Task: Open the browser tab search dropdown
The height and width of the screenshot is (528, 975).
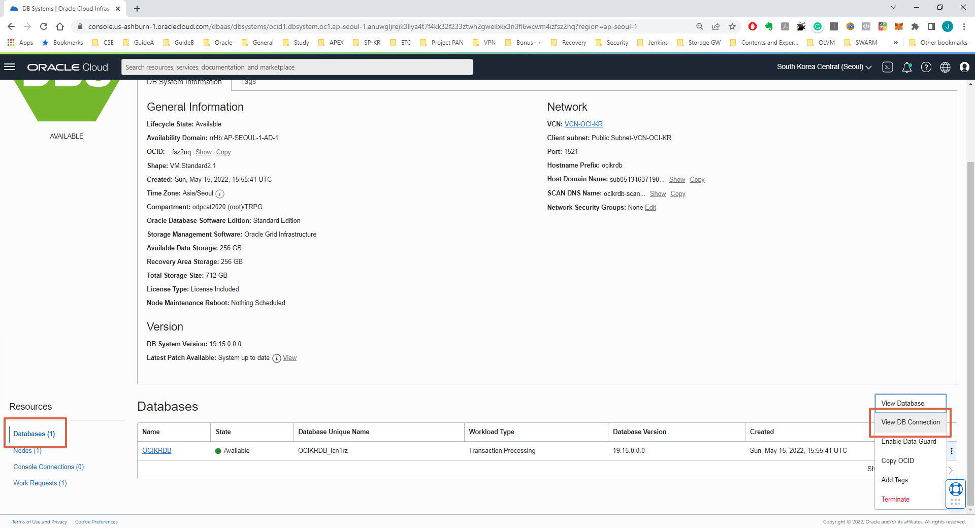Action: click(893, 8)
